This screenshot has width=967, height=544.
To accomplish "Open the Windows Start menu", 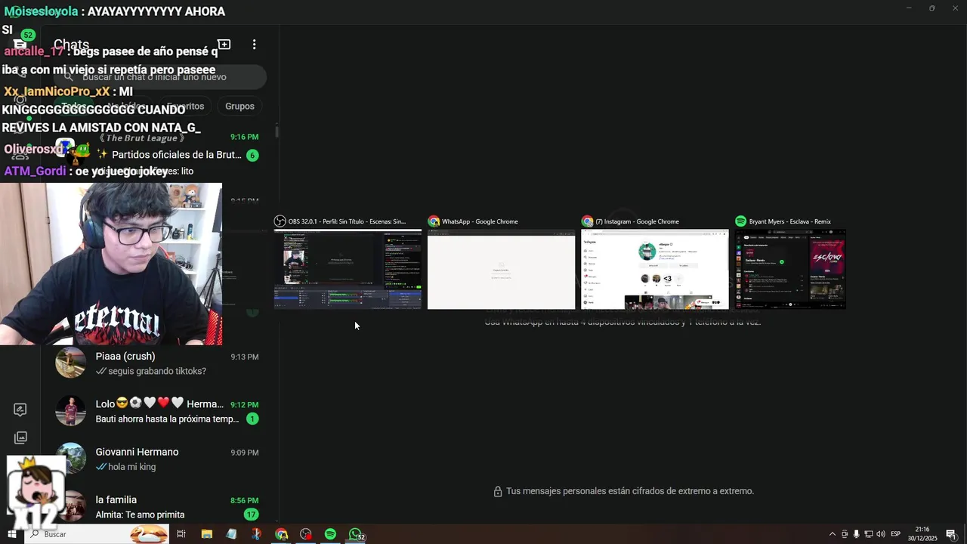I will 12,534.
